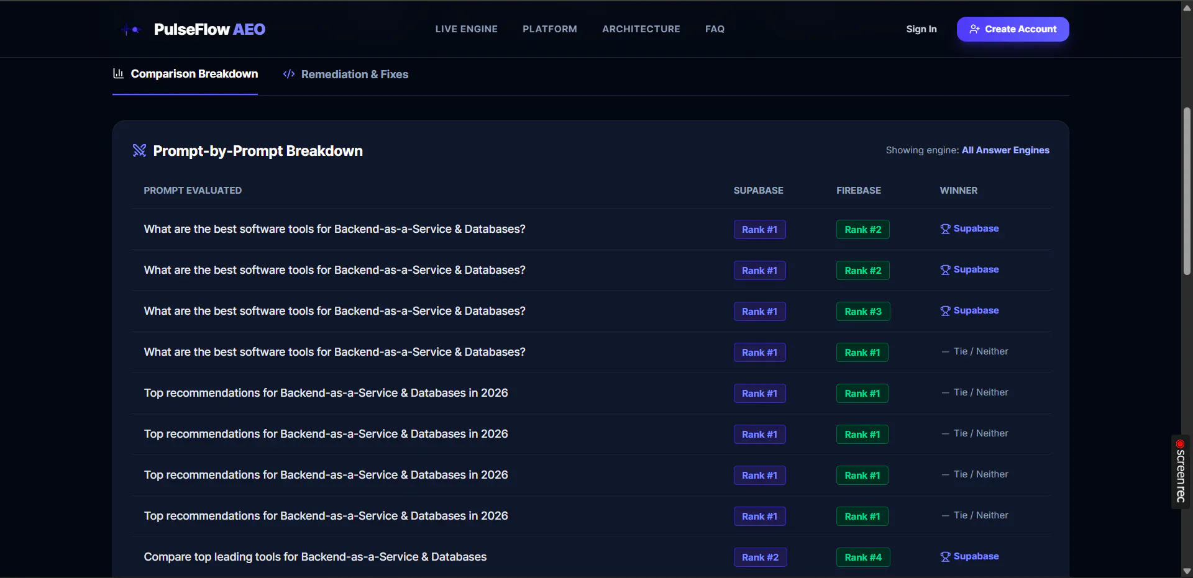Click the Sign In link
The image size is (1193, 578).
point(921,29)
